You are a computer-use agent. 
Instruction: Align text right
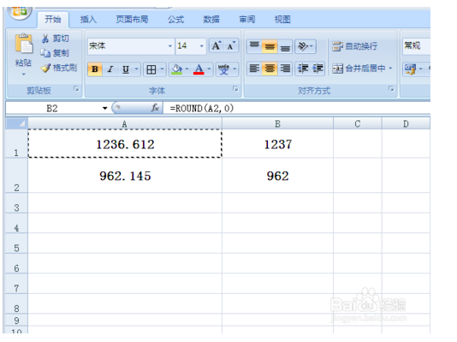click(x=285, y=69)
